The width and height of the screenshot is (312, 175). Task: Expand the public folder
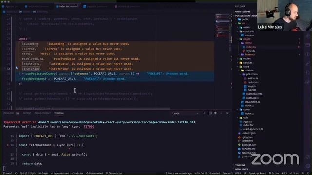[245, 19]
